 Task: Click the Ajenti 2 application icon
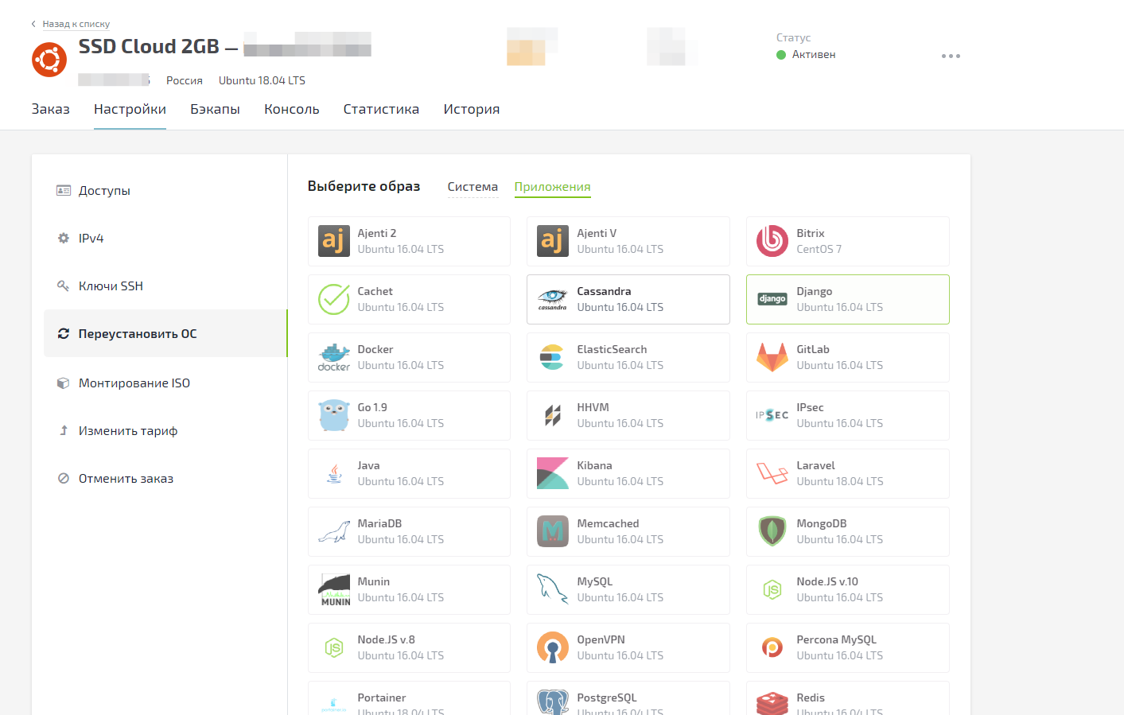[x=334, y=241]
